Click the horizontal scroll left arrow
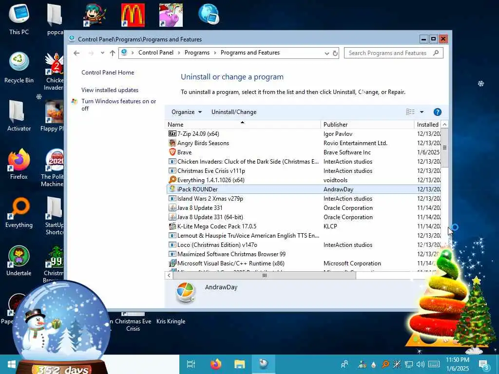 (x=169, y=276)
